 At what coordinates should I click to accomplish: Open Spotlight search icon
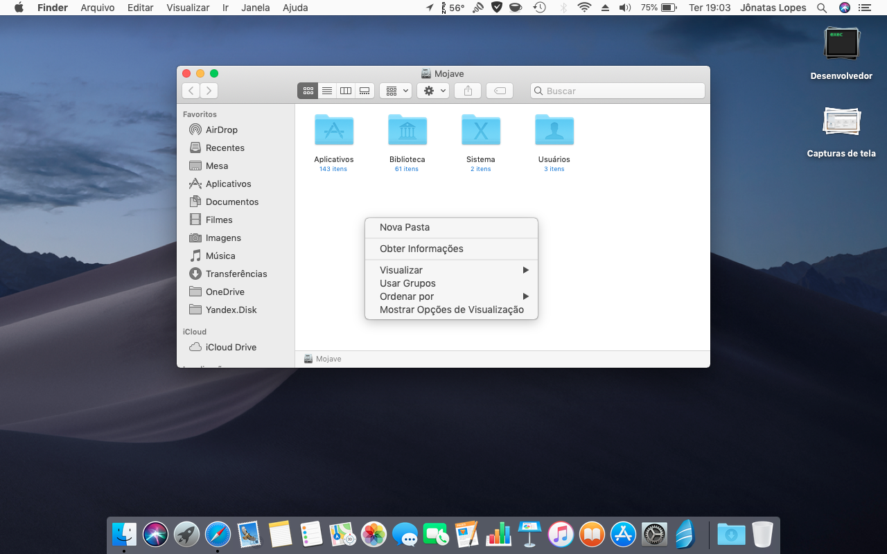pos(822,8)
